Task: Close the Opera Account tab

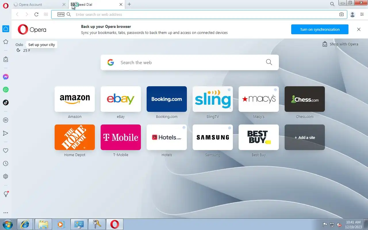Action: pyautogui.click(x=64, y=5)
